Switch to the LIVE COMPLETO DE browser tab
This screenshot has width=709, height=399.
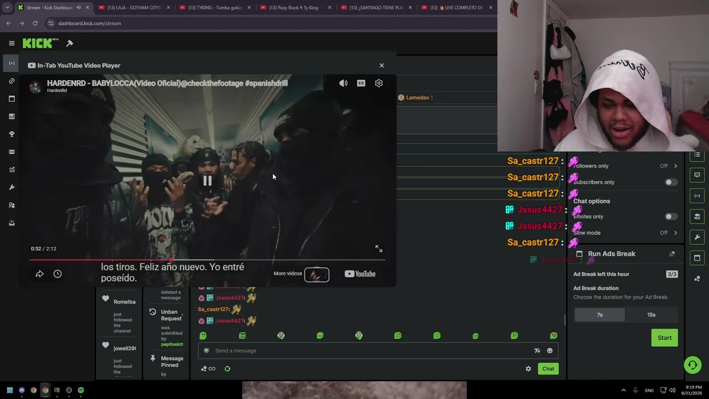coord(458,8)
